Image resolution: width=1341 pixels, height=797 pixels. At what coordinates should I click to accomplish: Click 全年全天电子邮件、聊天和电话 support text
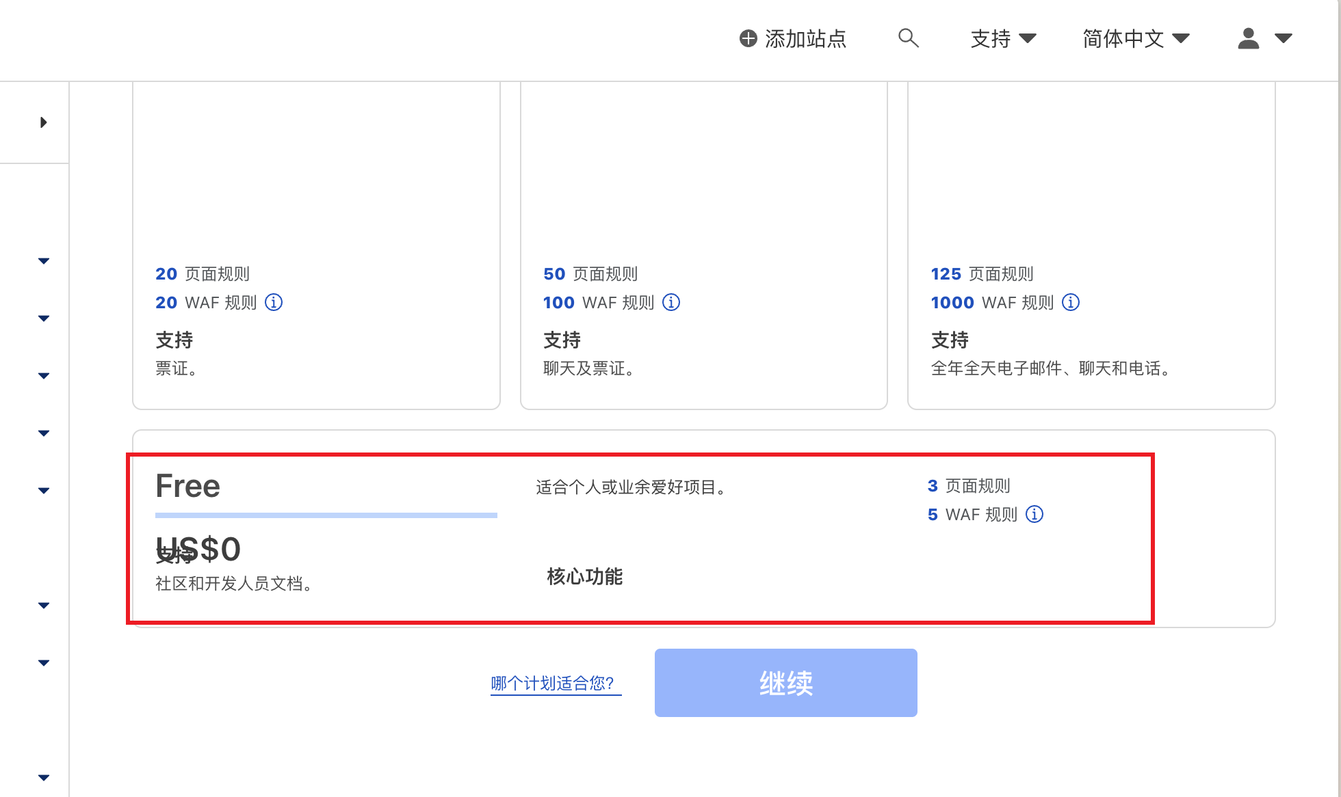pos(1050,368)
